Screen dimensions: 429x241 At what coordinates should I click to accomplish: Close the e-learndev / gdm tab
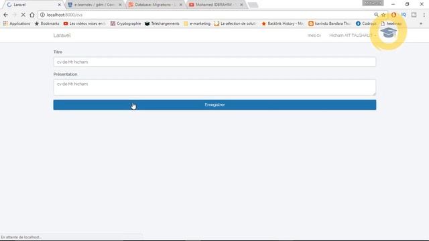click(x=120, y=5)
